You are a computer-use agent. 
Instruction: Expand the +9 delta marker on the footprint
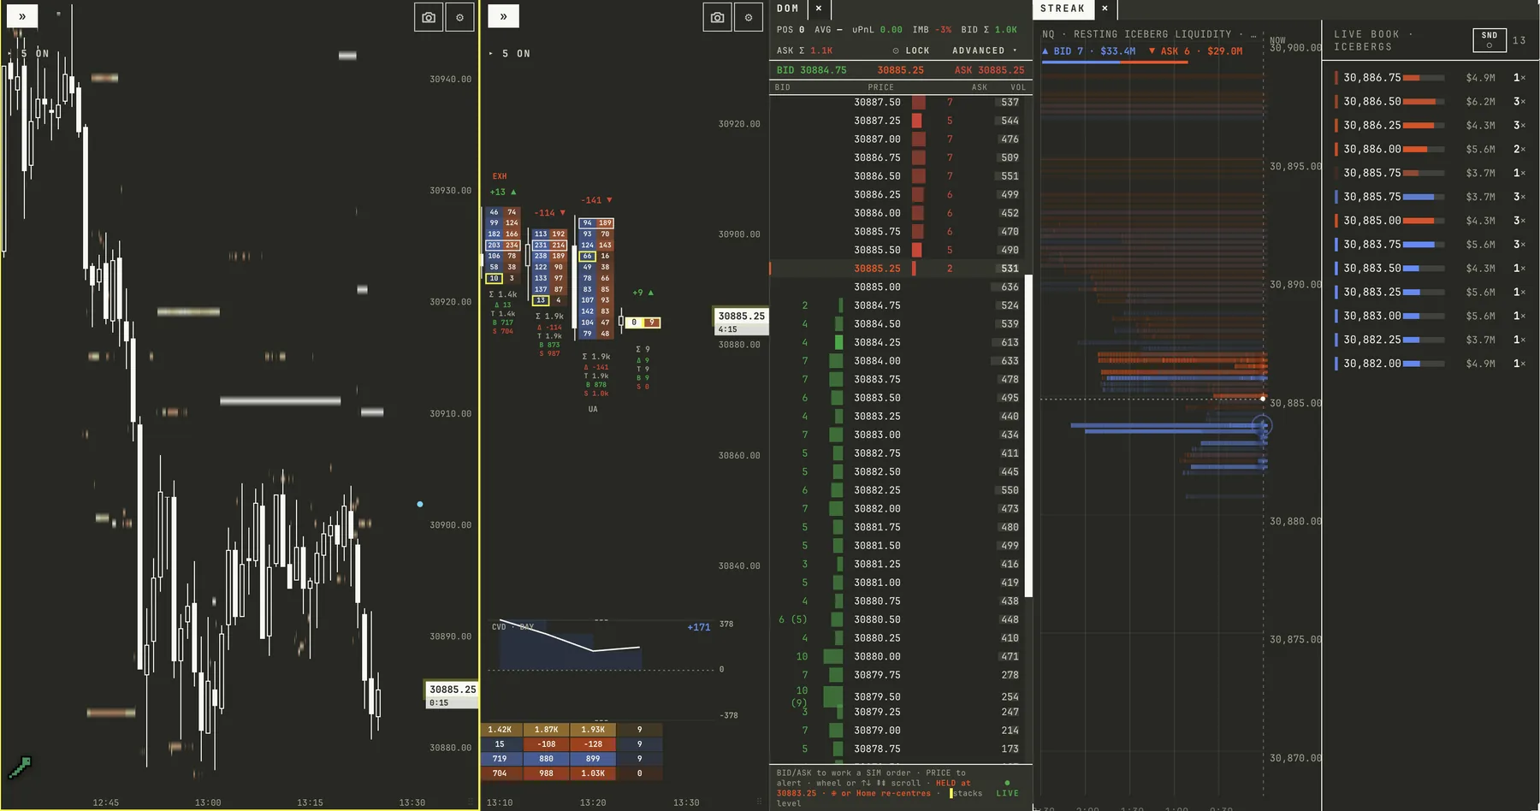tap(643, 293)
